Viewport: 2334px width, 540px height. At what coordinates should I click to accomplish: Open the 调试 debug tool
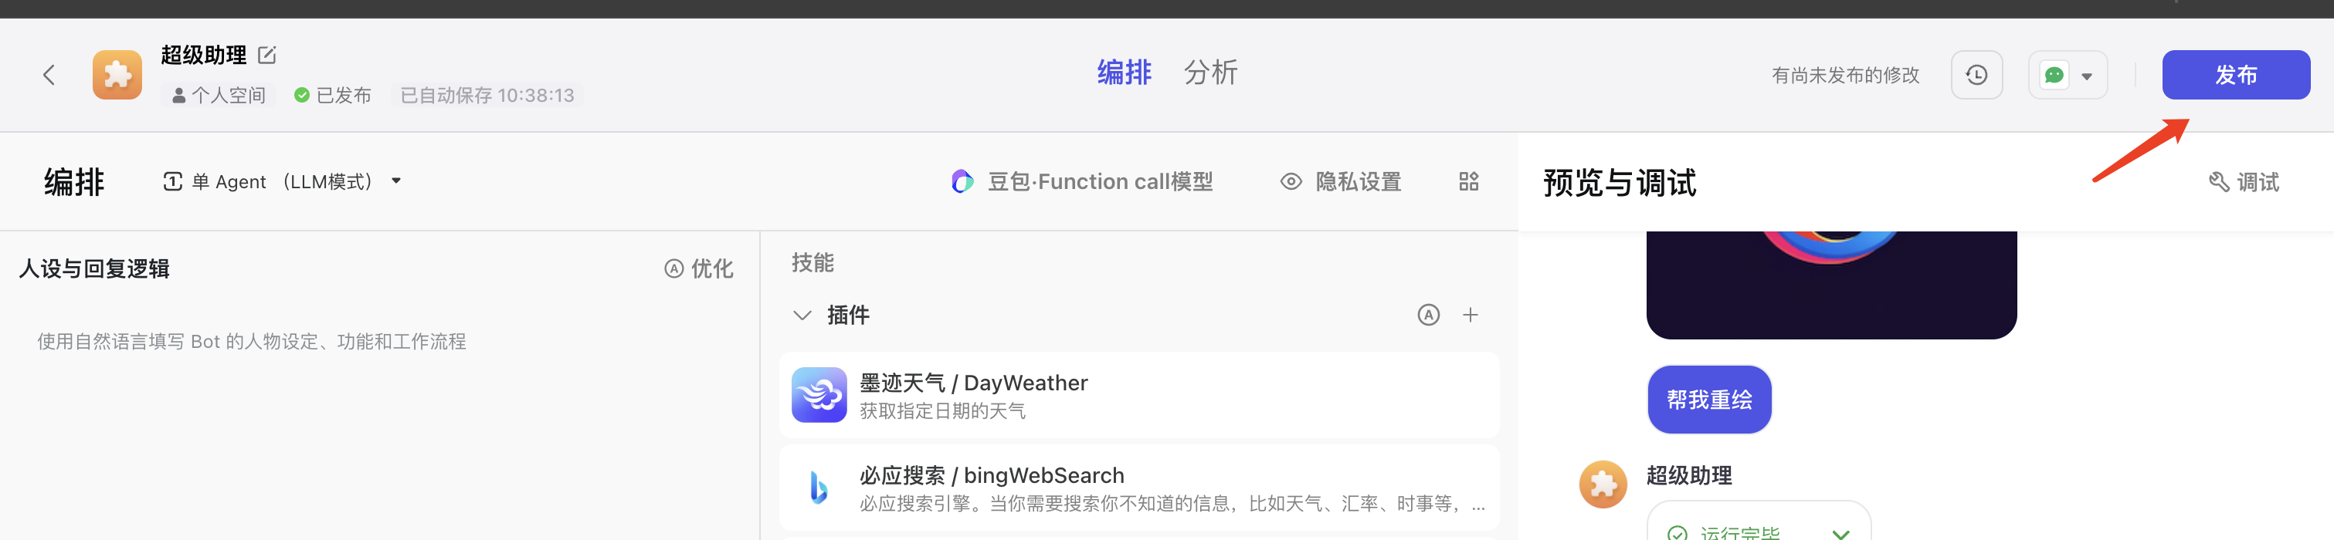(2244, 183)
